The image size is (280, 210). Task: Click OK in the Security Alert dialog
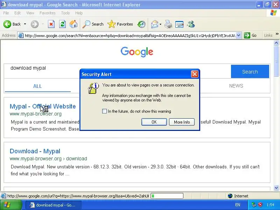(x=154, y=122)
